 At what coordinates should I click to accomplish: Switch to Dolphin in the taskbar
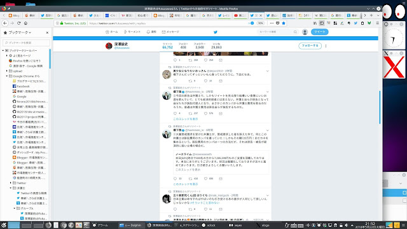[130, 225]
